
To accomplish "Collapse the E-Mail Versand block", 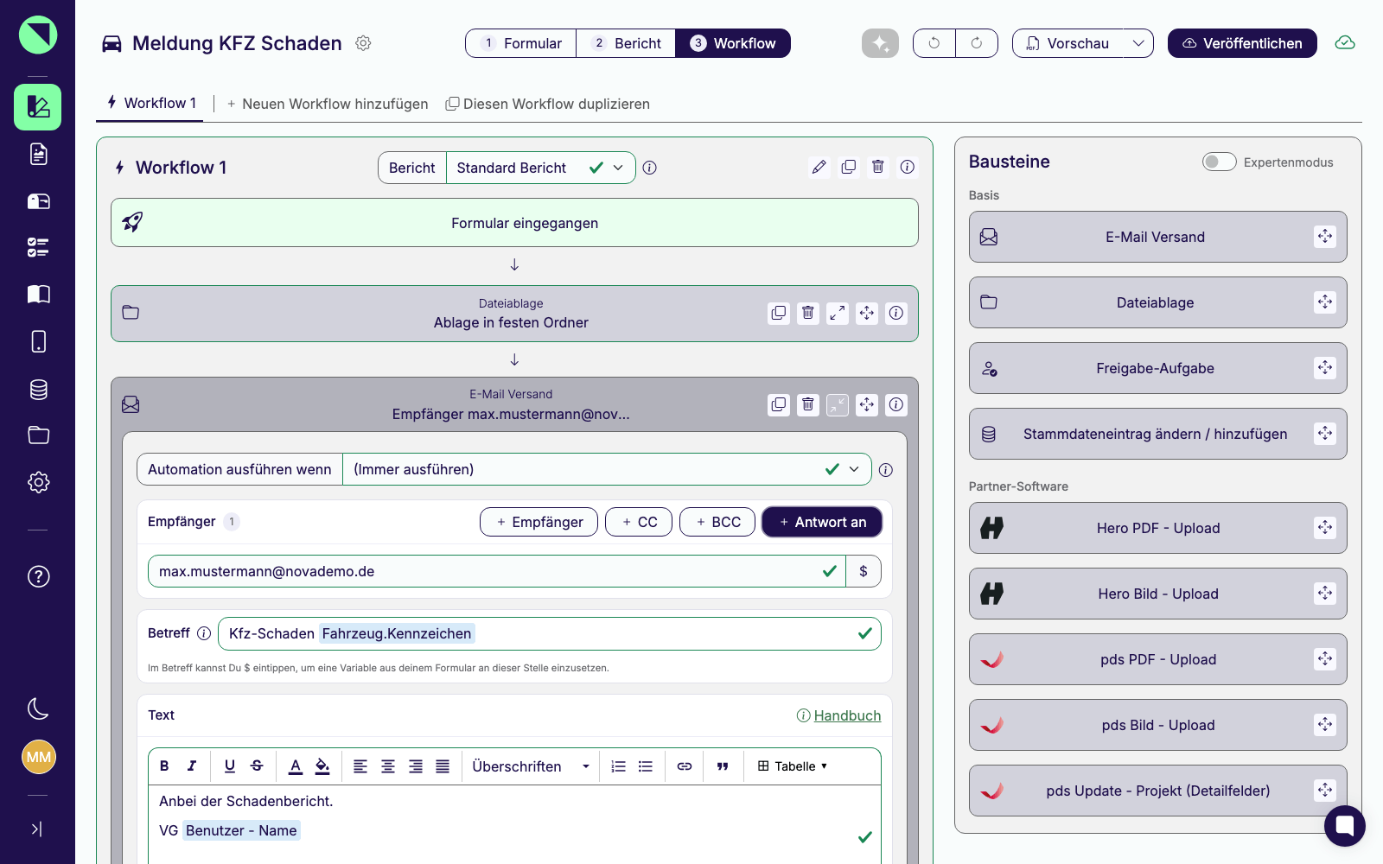I will click(x=838, y=404).
